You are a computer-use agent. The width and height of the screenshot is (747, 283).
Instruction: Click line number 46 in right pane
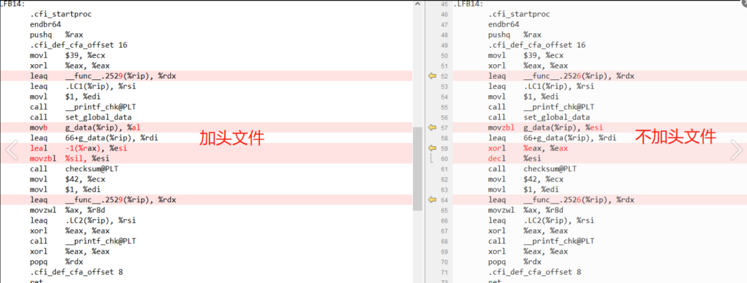[445, 14]
